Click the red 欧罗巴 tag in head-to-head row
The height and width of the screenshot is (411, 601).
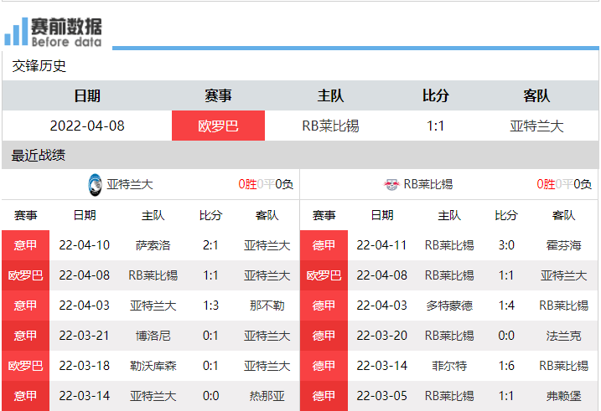click(x=218, y=126)
